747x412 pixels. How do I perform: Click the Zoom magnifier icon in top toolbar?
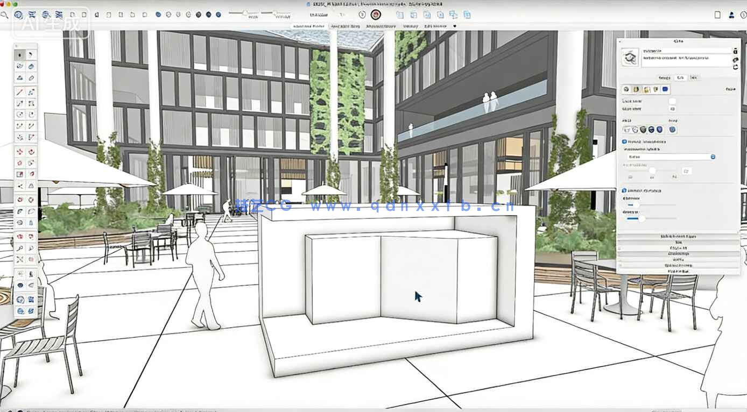pos(5,15)
